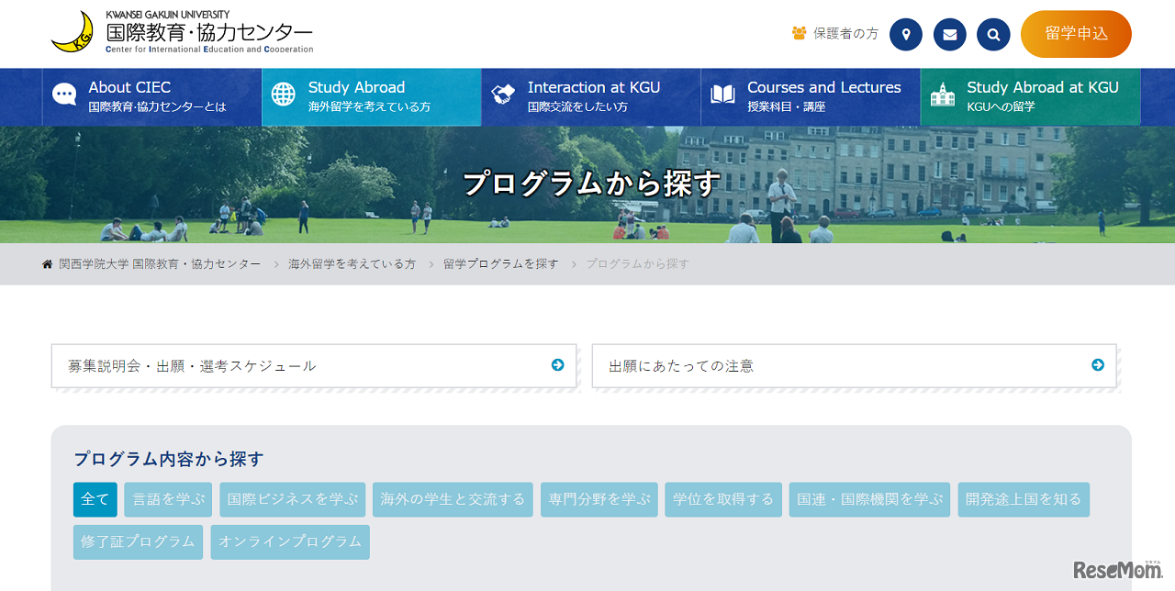Open the envelope mail contact icon
The width and height of the screenshot is (1175, 591).
point(949,35)
